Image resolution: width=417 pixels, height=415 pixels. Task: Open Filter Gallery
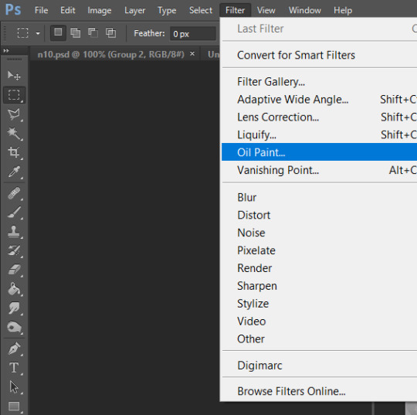pos(319,82)
